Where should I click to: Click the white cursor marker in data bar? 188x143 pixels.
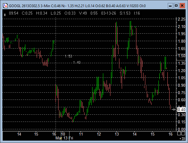[5, 14]
